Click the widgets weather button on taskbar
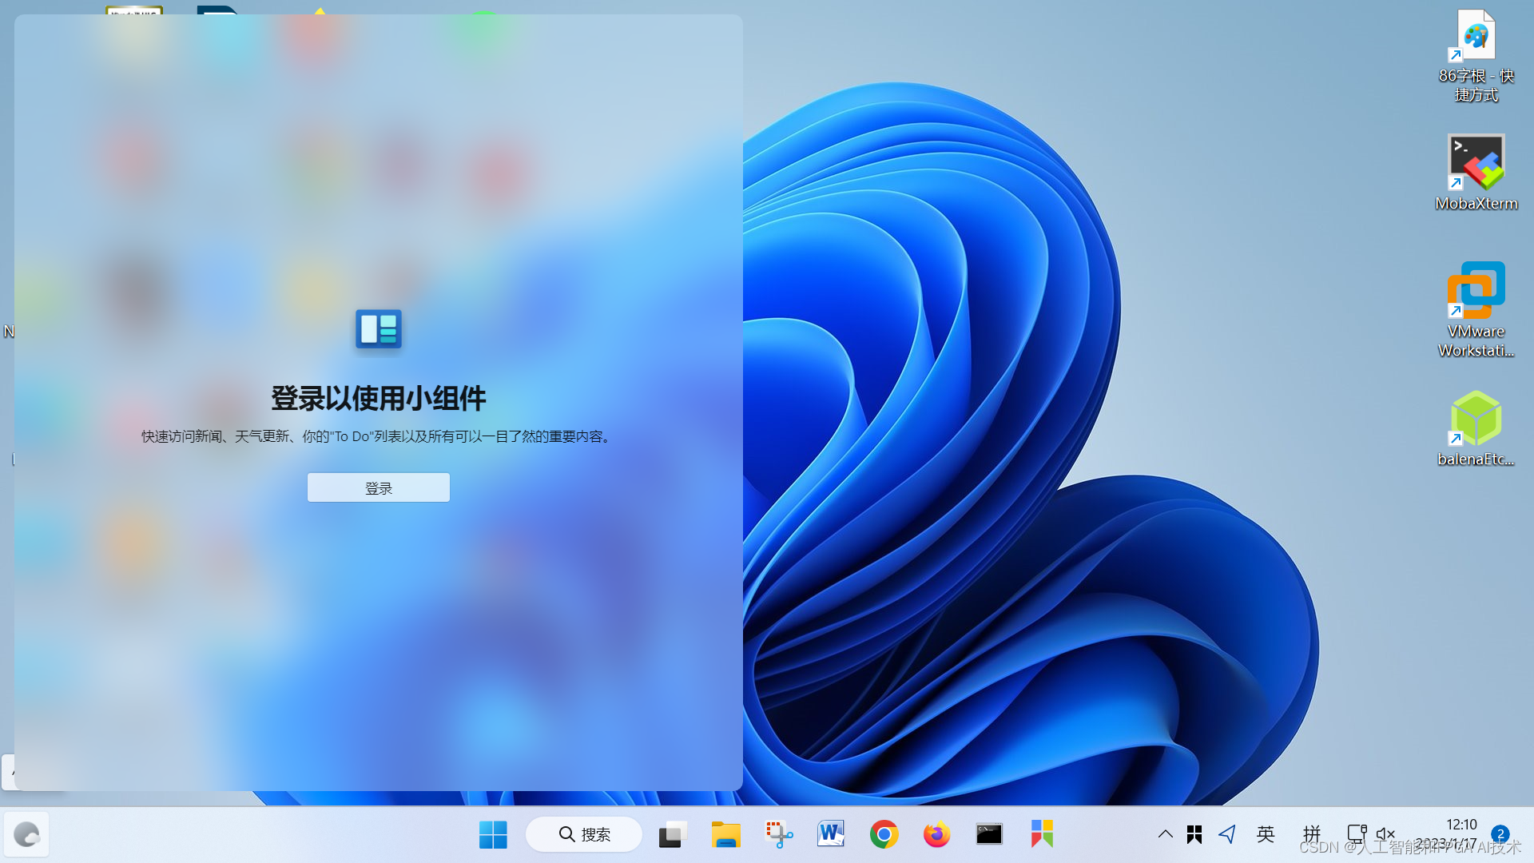This screenshot has height=863, width=1534. click(x=26, y=834)
